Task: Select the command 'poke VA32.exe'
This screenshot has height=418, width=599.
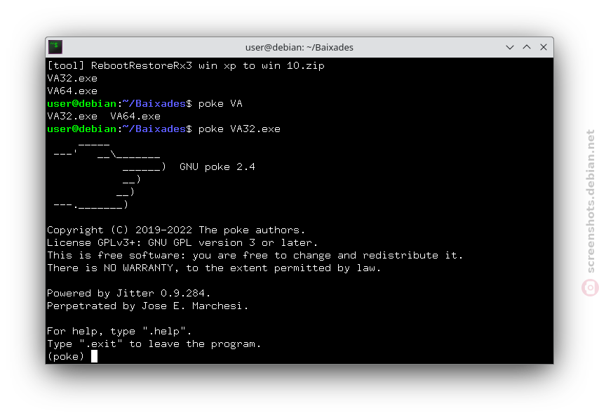Action: (x=239, y=129)
